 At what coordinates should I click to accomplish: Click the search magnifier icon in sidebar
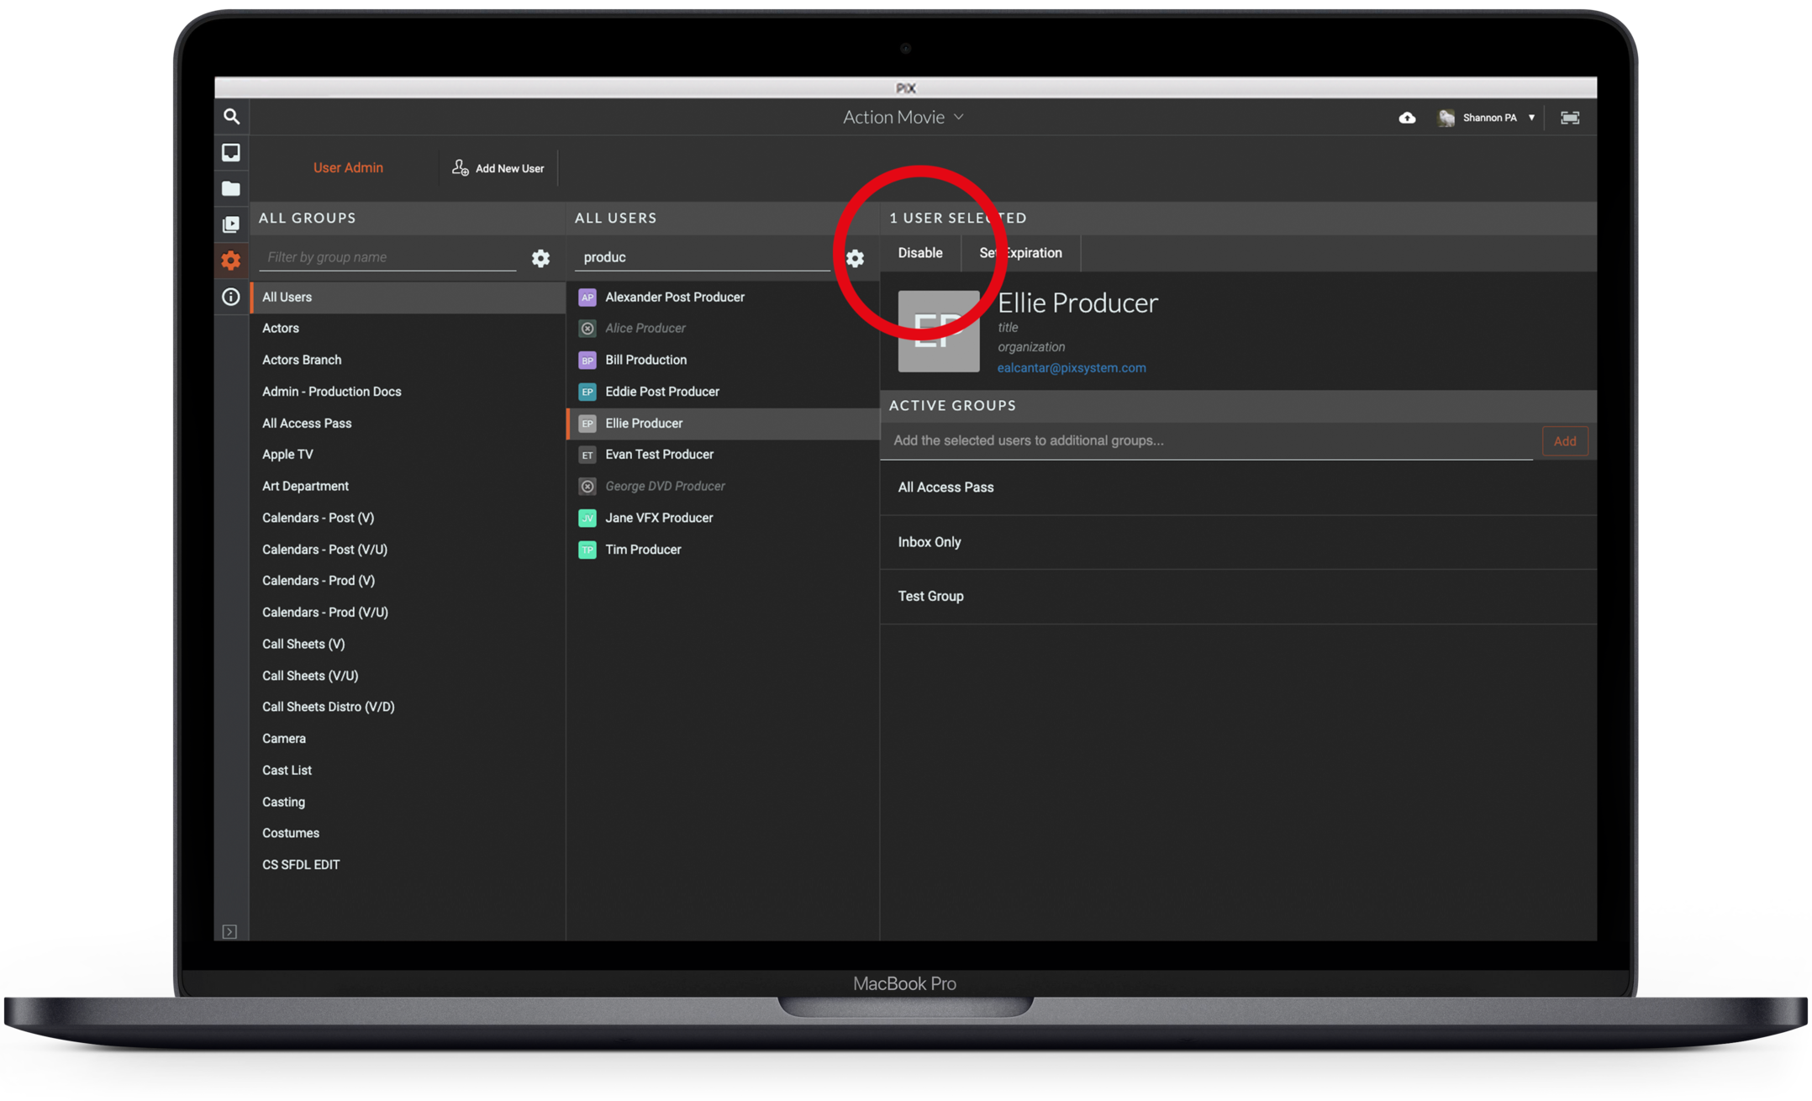[x=231, y=117]
